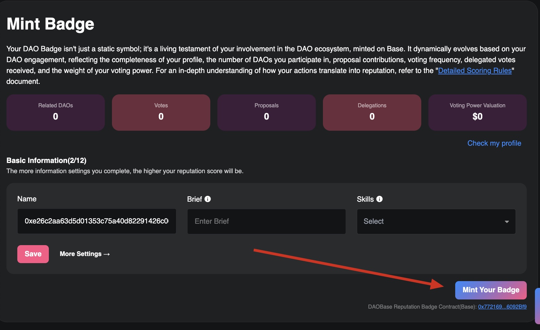Viewport: 540px width, 330px height.
Task: Click the Skills field label
Action: click(x=365, y=199)
